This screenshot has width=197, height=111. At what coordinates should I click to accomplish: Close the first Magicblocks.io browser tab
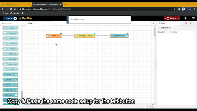pos(30,5)
